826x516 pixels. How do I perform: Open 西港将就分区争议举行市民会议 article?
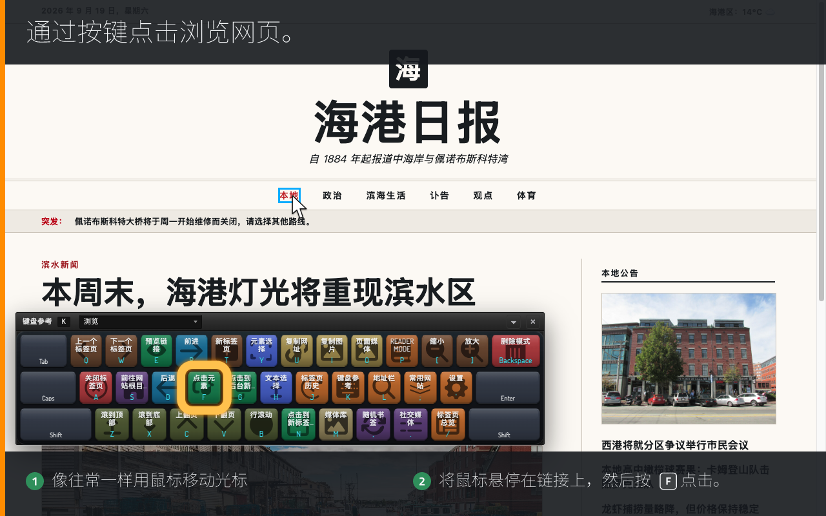point(675,445)
